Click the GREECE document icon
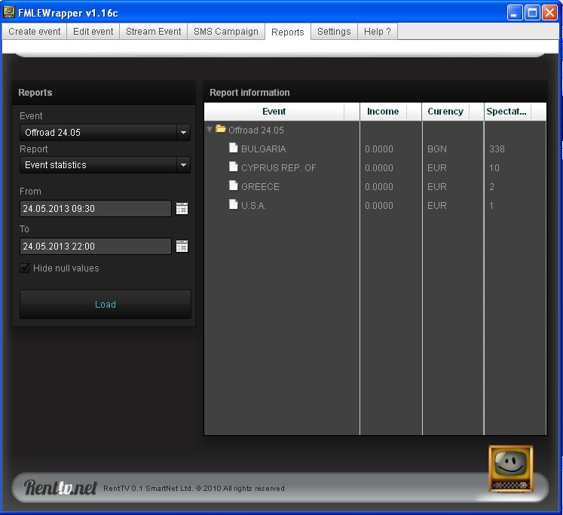The height and width of the screenshot is (515, 563). 234,185
